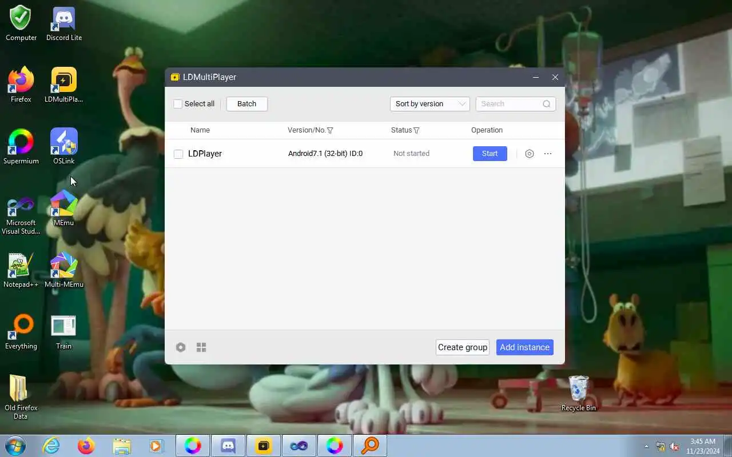This screenshot has height=457, width=732.
Task: Click the Create group button
Action: coord(463,347)
